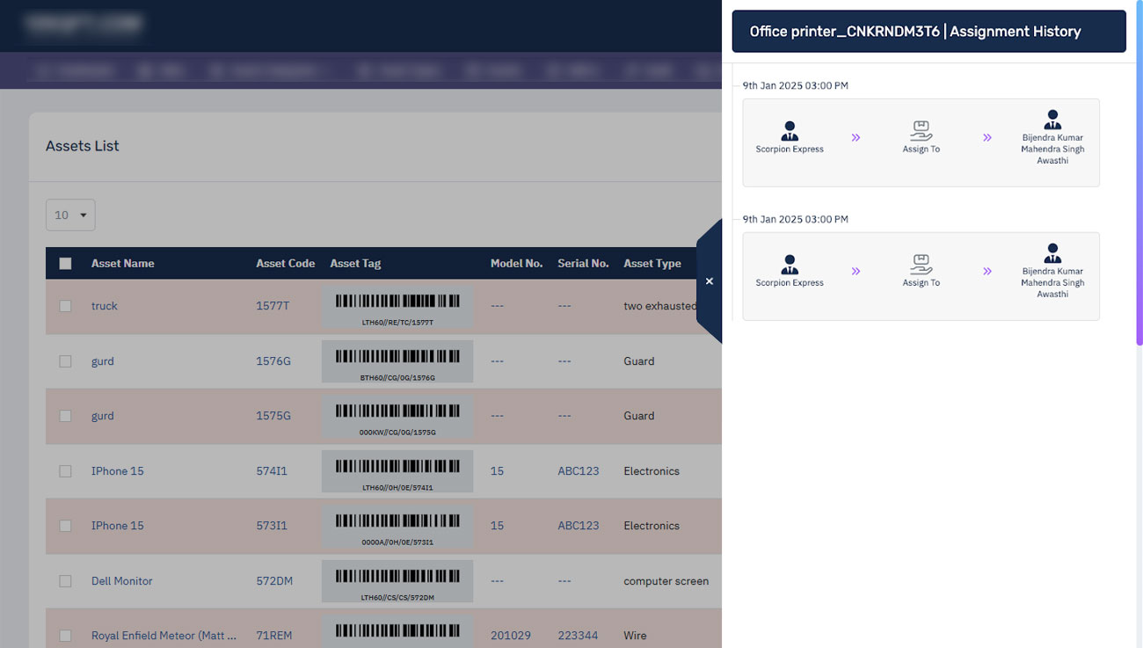Click Bijendra Kumar person icon in first record
The height and width of the screenshot is (648, 1143).
1052,120
